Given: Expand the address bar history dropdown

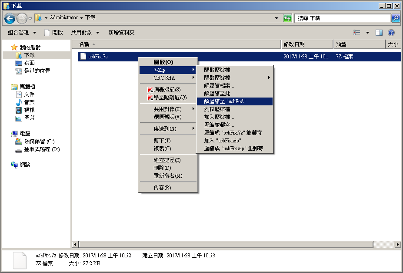Looking at the screenshot, I should 277,18.
